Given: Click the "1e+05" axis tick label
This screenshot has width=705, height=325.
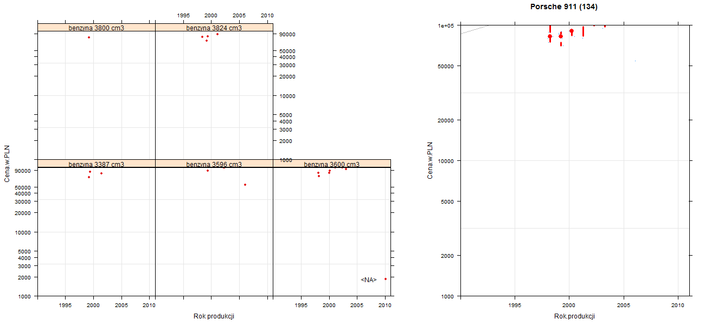Looking at the screenshot, I should [x=446, y=25].
